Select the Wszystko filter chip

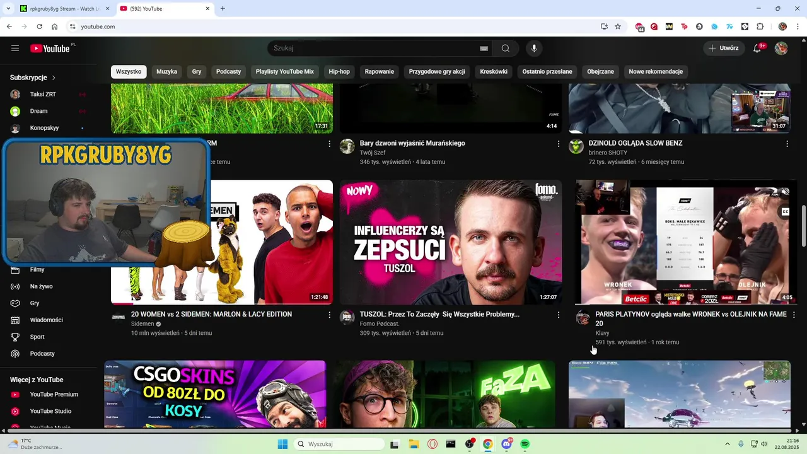point(129,72)
